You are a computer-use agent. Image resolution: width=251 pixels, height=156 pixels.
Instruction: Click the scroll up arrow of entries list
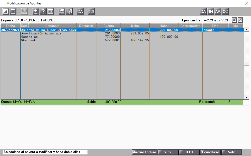tap(247, 29)
